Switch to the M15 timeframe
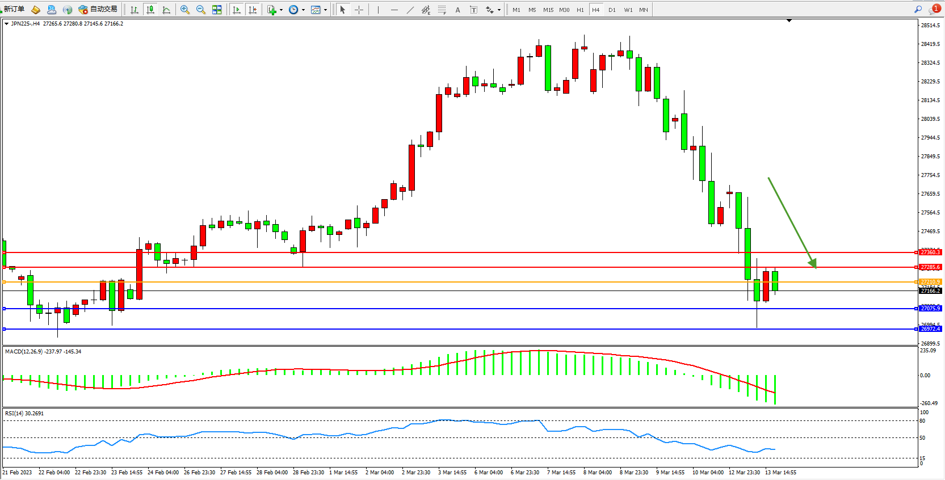Viewport: 945px width, 480px height. (548, 10)
